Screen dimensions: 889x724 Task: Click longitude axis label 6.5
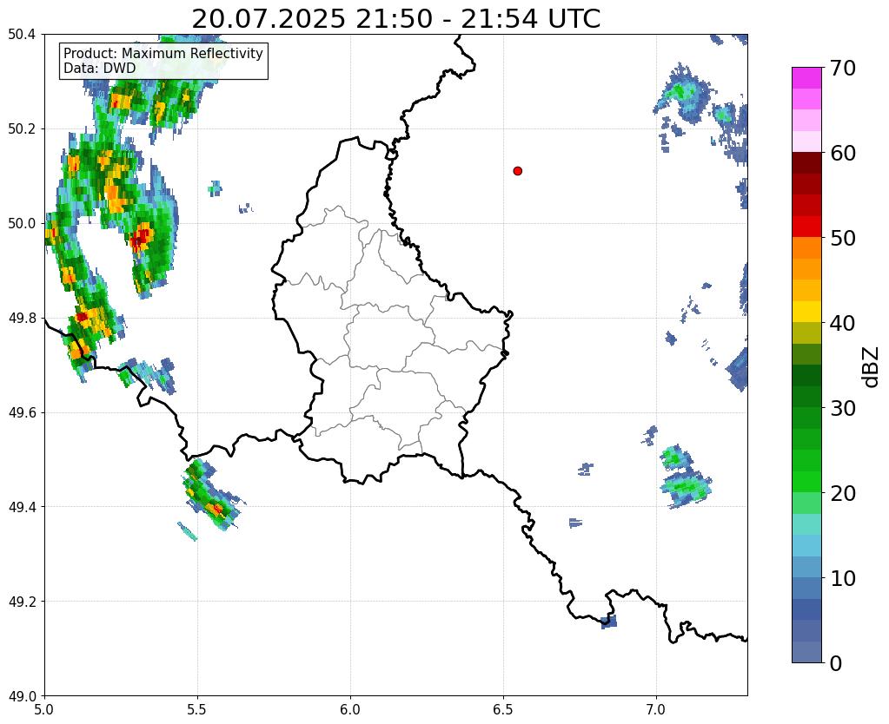tap(503, 709)
